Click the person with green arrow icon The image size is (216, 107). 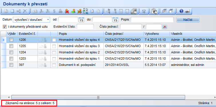[x=73, y=11]
